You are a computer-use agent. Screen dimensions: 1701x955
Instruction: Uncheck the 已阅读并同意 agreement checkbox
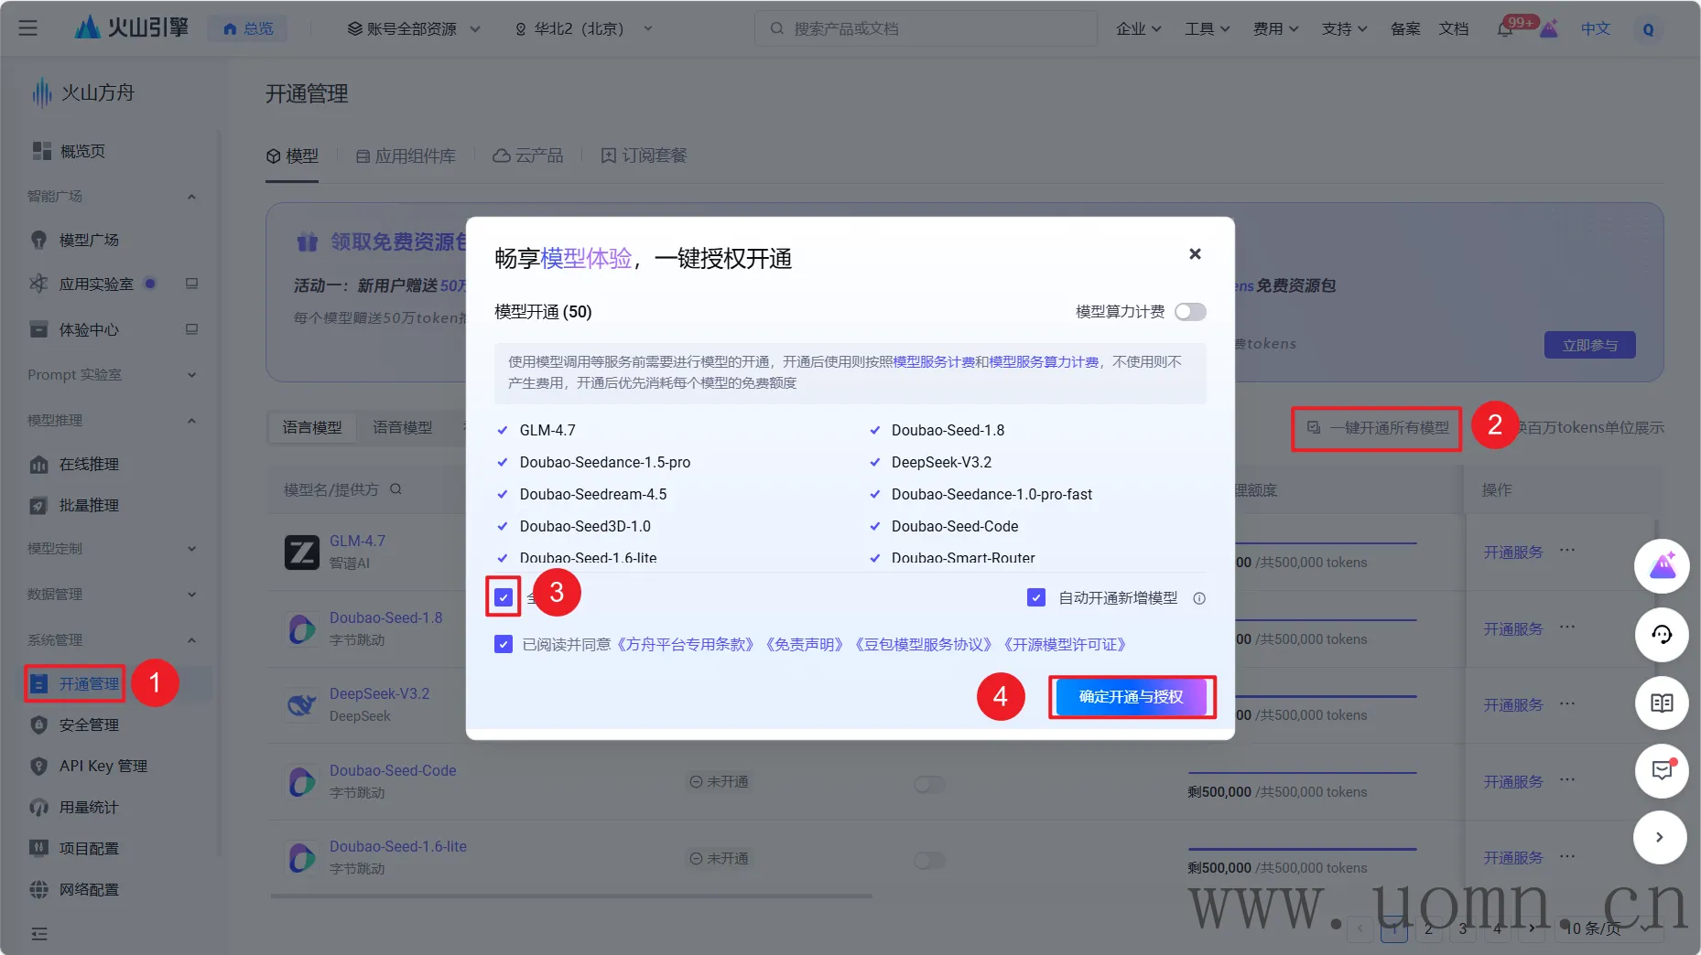(504, 644)
